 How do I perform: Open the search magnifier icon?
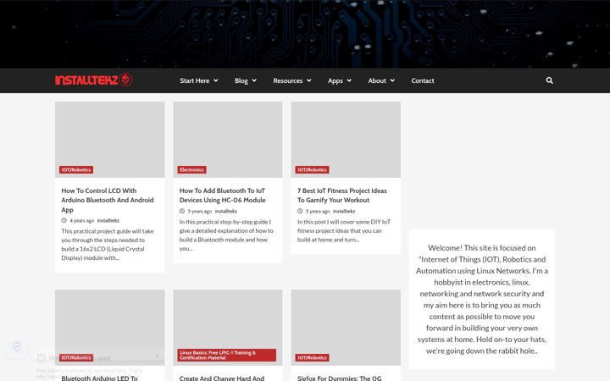549,80
